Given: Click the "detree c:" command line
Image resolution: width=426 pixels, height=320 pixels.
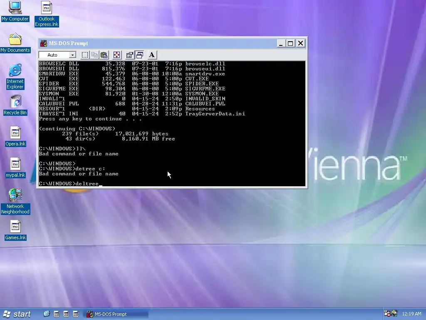Looking at the screenshot, I should tap(72, 169).
